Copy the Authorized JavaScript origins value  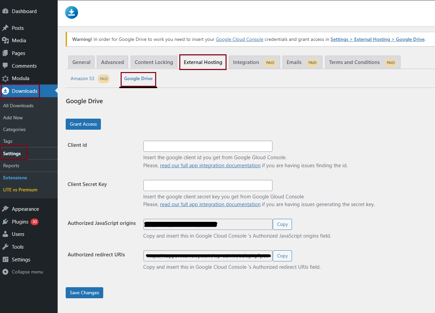(x=282, y=224)
